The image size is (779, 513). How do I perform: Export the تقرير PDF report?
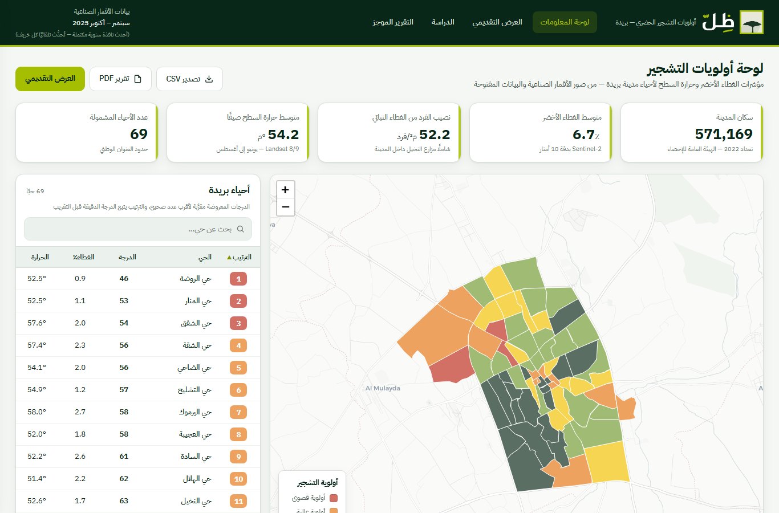[120, 79]
